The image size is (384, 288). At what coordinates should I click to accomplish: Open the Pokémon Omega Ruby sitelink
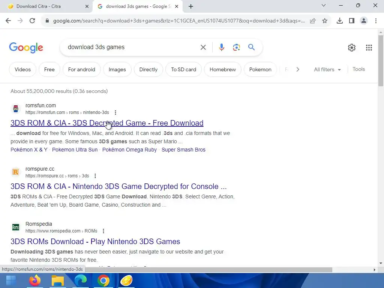tap(129, 150)
